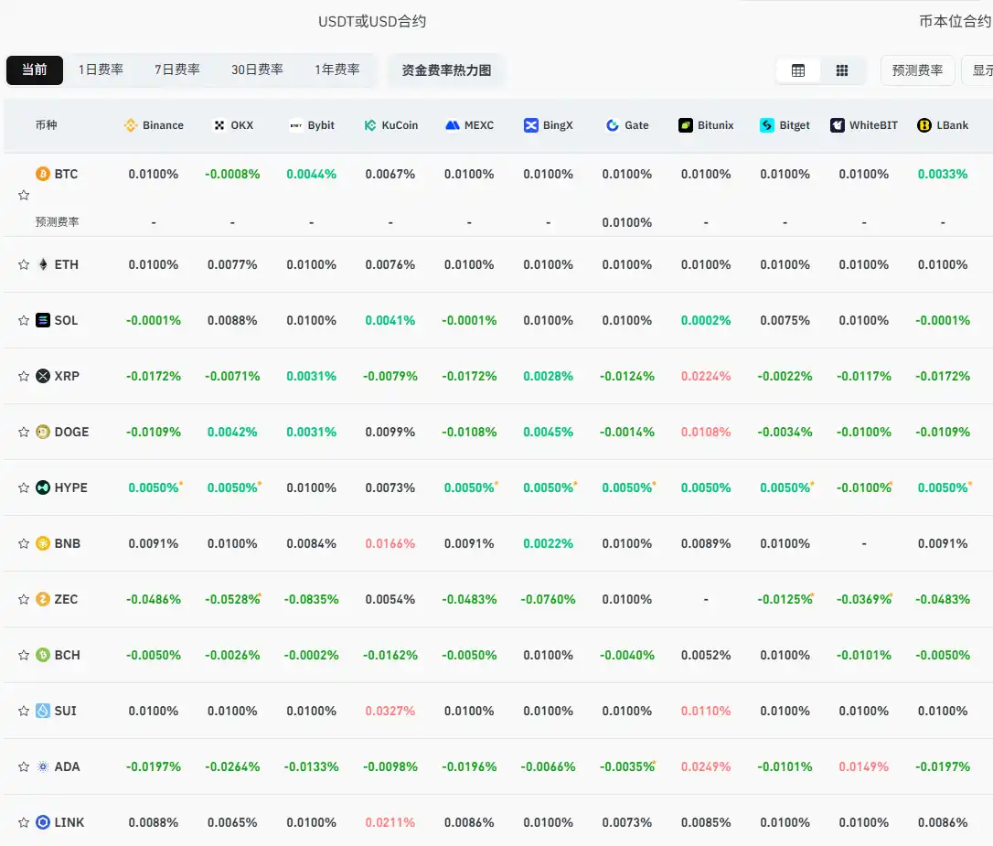Click the Gate exchange logo icon
Screen dimensions: 993x846
tap(613, 125)
